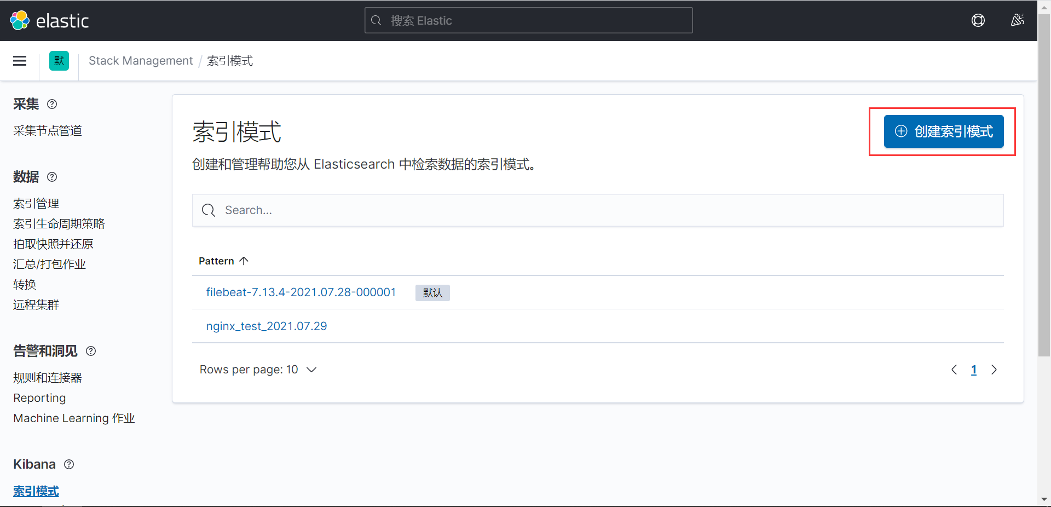The image size is (1051, 507).
Task: Open Reporting in sidebar
Action: pos(39,398)
